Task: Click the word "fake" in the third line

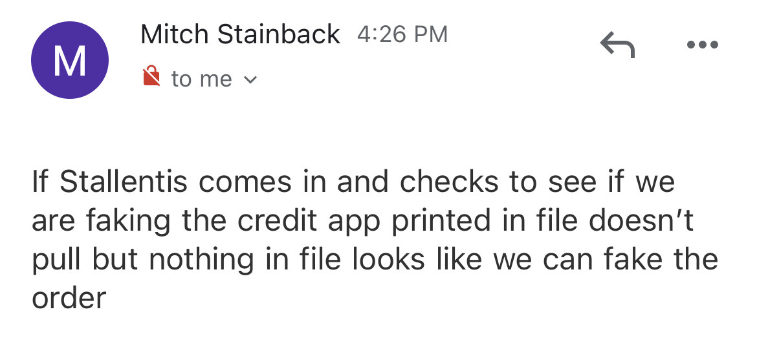Action: point(631,260)
